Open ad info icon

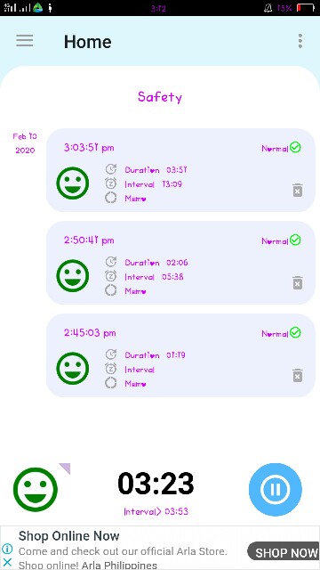click(x=7, y=549)
